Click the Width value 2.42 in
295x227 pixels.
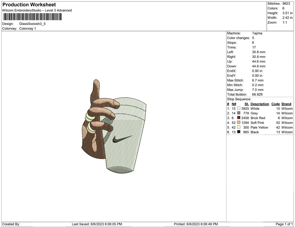[x=288, y=18]
